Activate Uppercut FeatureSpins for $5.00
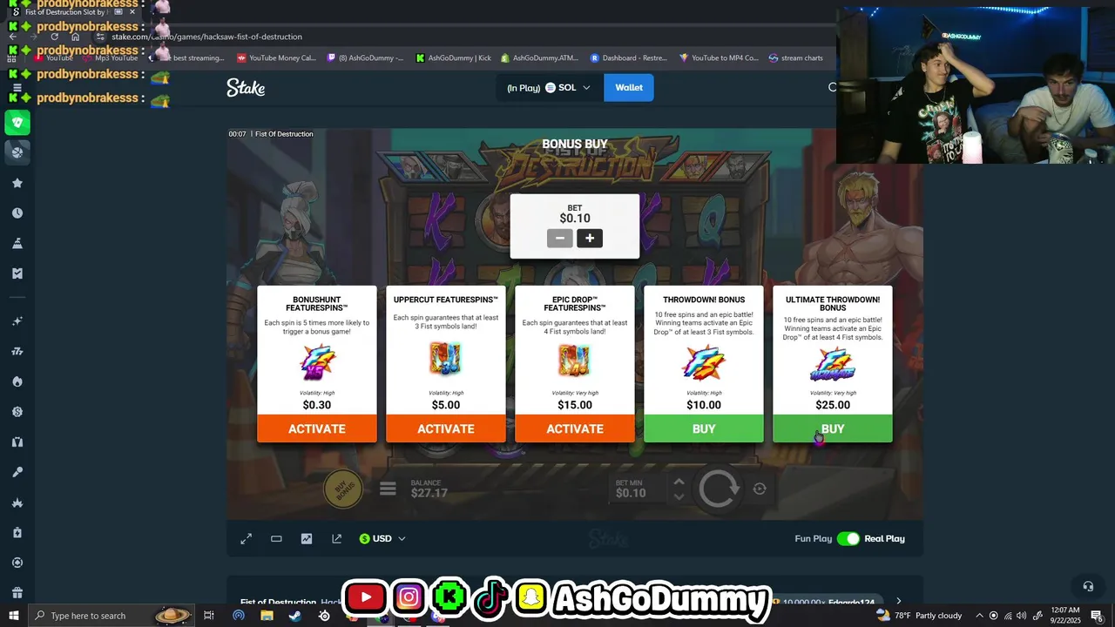The height and width of the screenshot is (627, 1115). (x=446, y=429)
